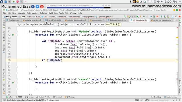Viewport: 182px width, 102px height.
Task: Toggle the Captures tool window
Action: coord(4,48)
